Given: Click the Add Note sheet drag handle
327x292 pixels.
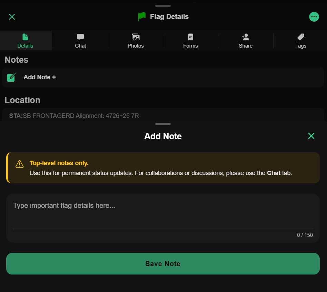Looking at the screenshot, I should point(163,124).
